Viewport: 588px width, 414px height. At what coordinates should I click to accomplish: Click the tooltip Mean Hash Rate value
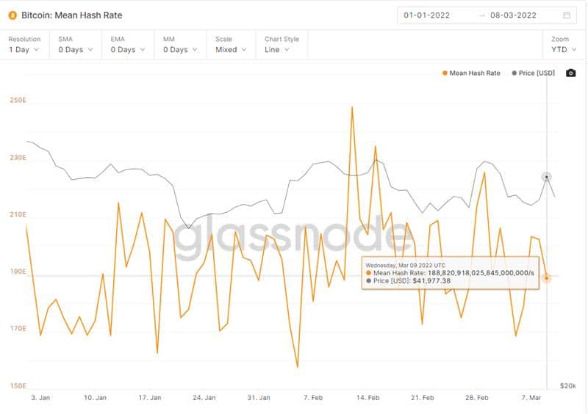[481, 273]
